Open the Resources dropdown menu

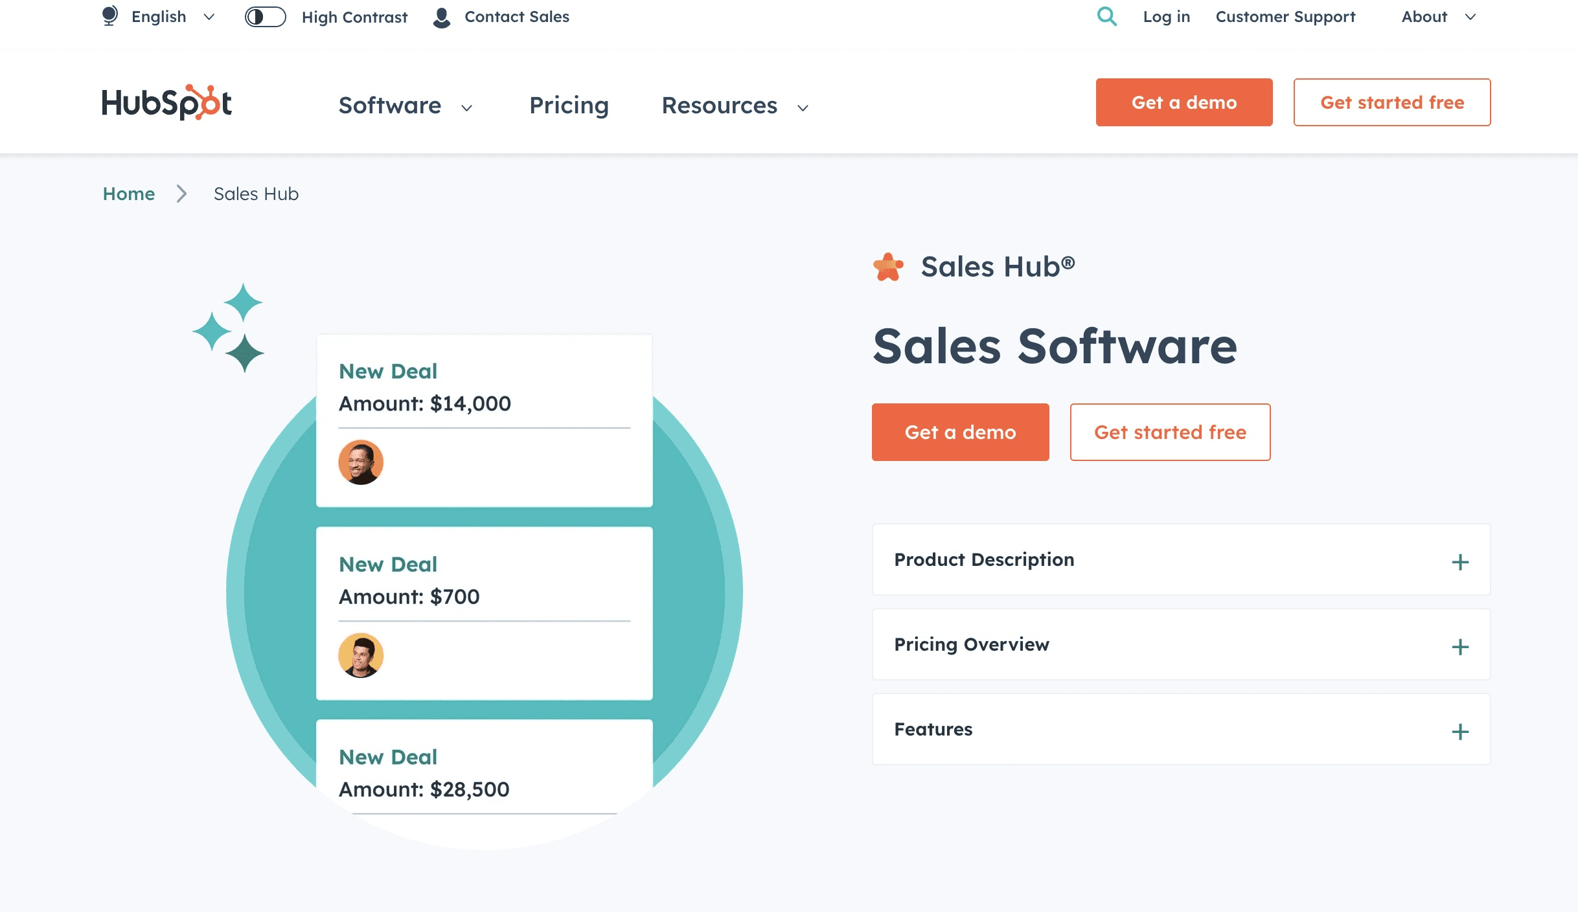pyautogui.click(x=733, y=106)
